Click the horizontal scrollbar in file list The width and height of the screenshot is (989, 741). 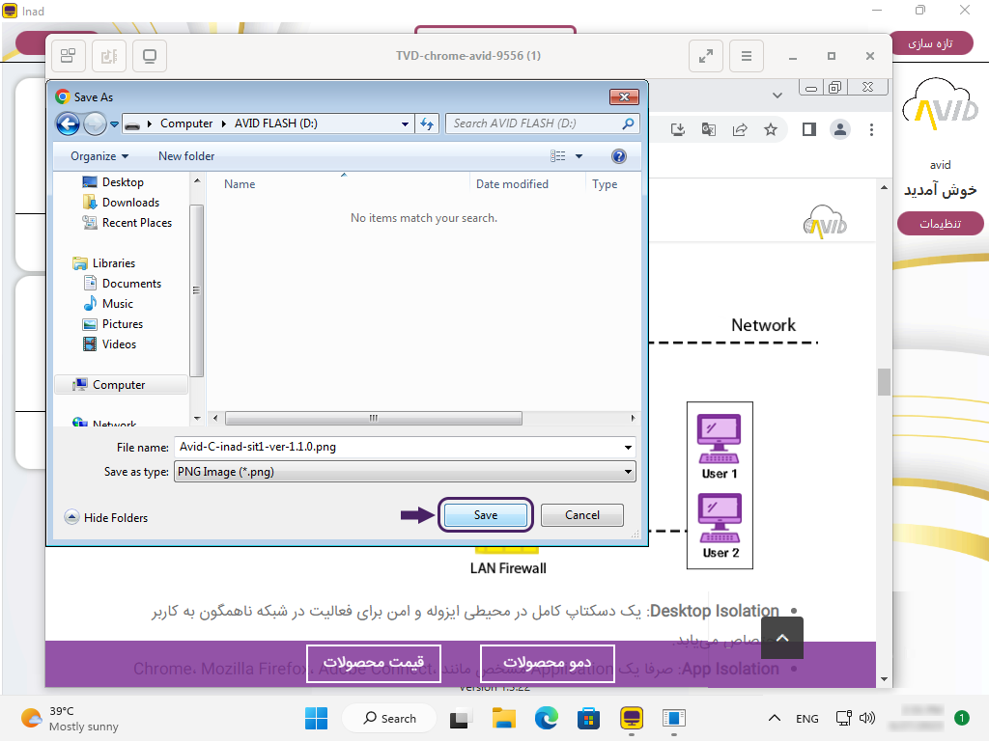(374, 418)
